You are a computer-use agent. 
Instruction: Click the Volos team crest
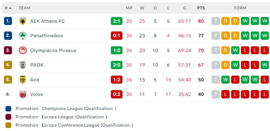tap(23, 94)
